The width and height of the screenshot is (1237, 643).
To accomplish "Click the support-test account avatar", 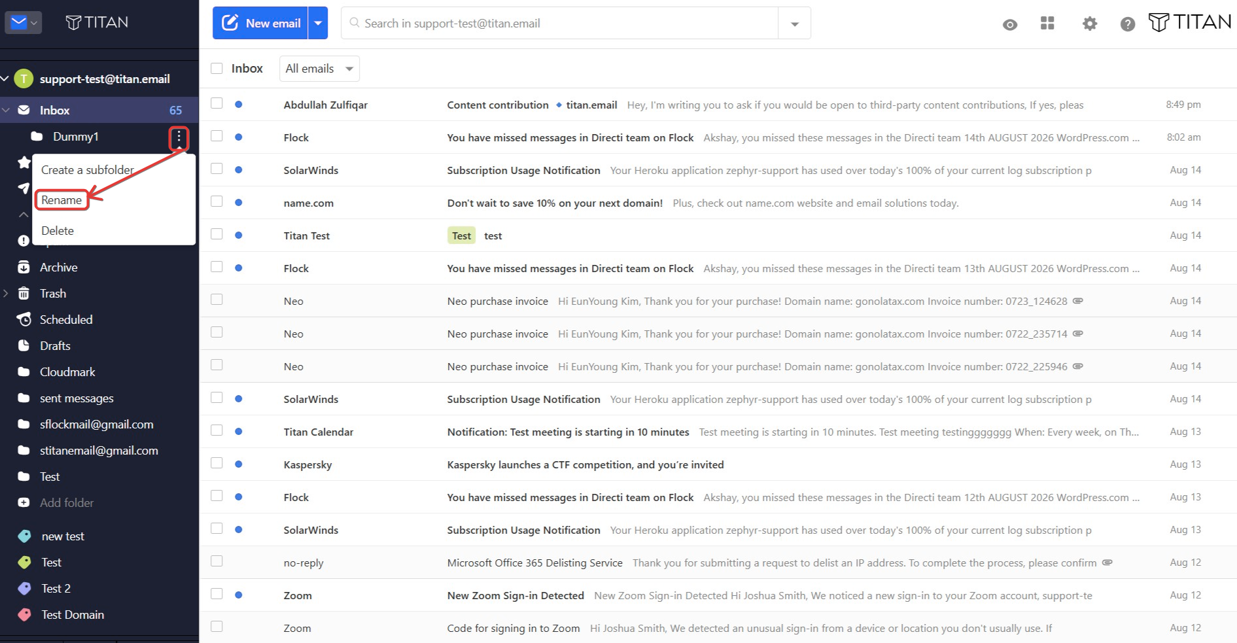I will click(24, 79).
